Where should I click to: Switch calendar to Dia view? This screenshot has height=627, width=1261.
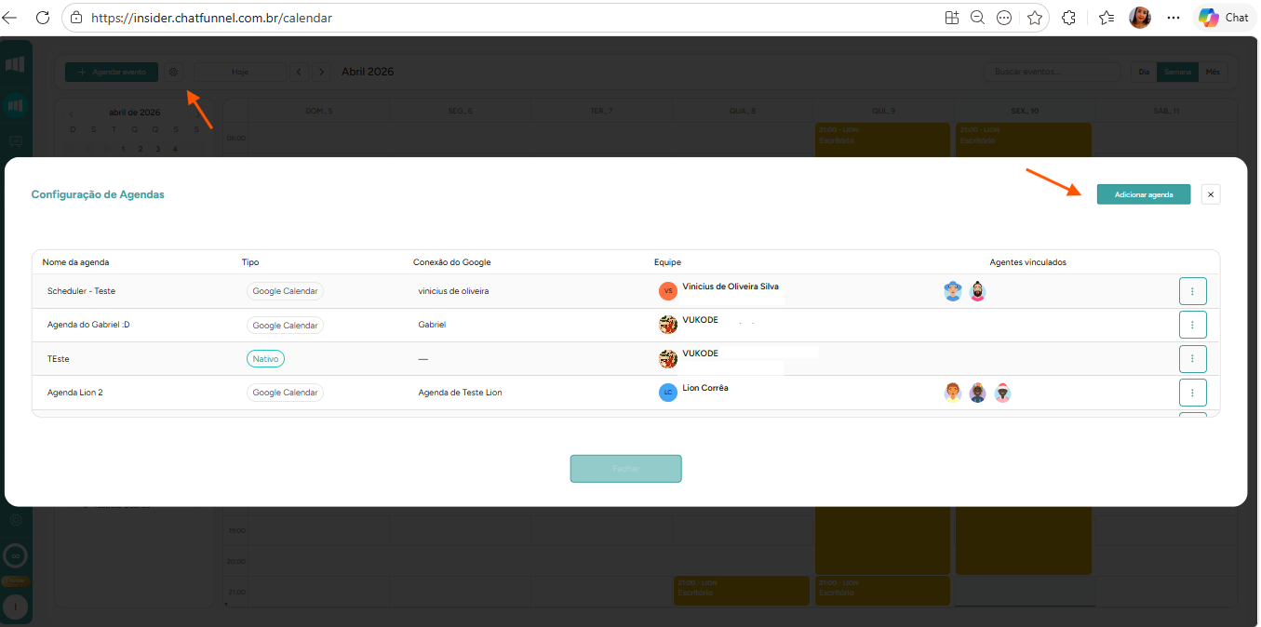click(x=1144, y=72)
